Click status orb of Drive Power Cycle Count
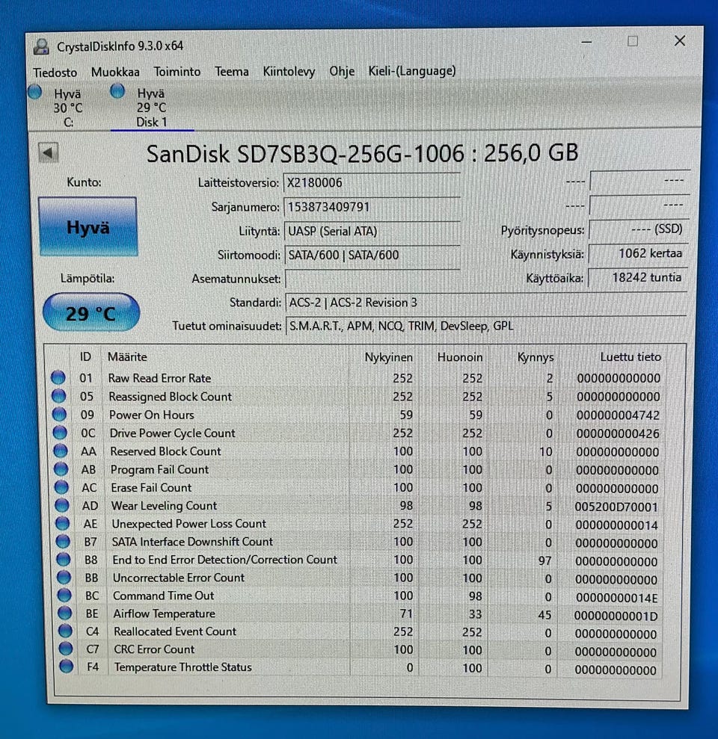 pos(60,432)
